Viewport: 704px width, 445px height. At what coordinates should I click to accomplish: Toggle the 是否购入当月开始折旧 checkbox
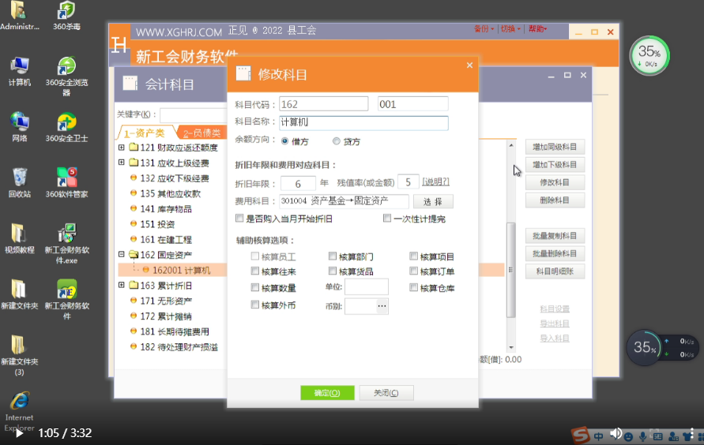(240, 219)
